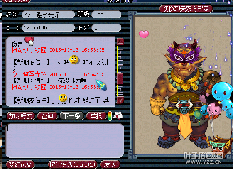Image resolution: width=233 pixels, height=169 pixels.
Task: Click the chat log scrollbar thumb
Action: 120,78
